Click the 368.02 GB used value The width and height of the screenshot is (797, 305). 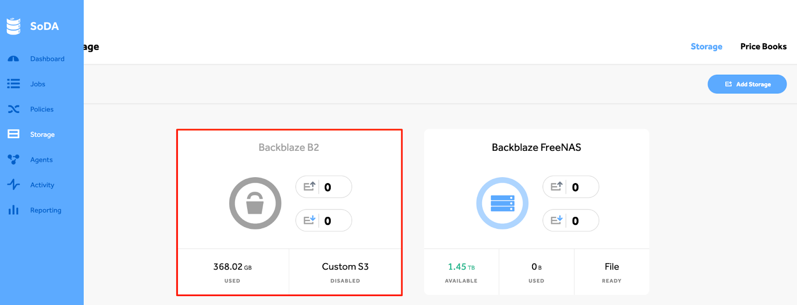(233, 267)
